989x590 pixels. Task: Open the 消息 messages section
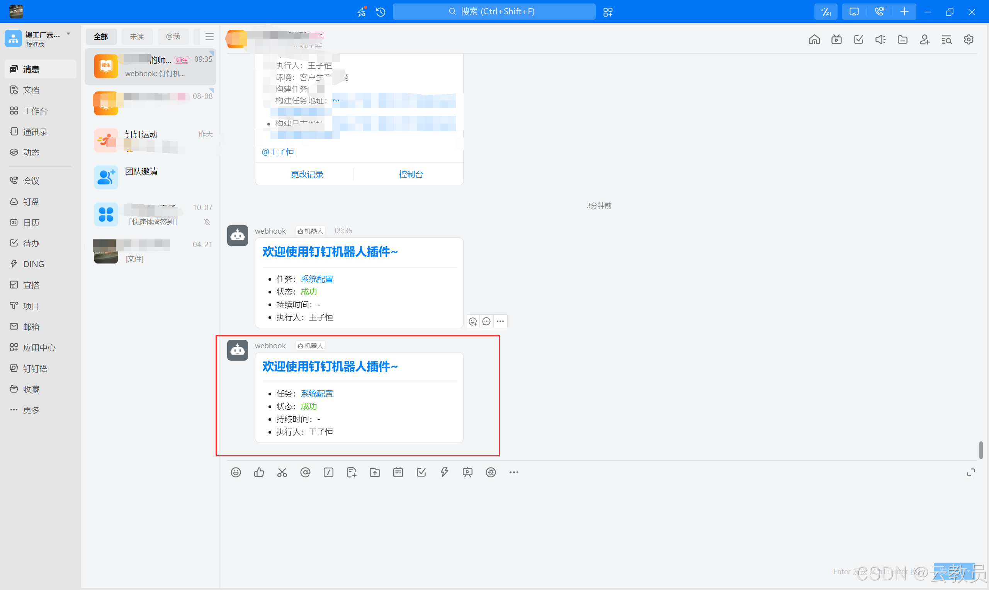click(40, 69)
